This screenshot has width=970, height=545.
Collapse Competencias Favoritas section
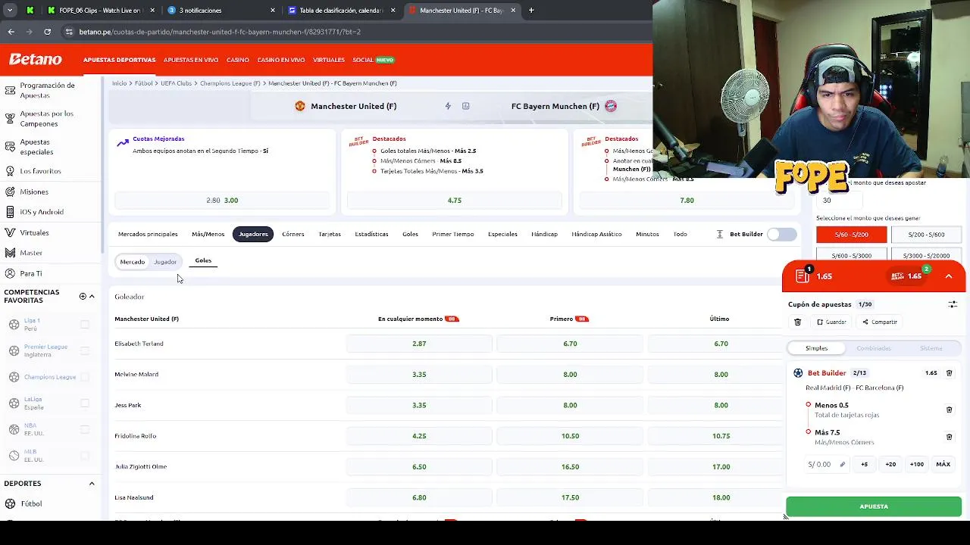click(x=92, y=296)
